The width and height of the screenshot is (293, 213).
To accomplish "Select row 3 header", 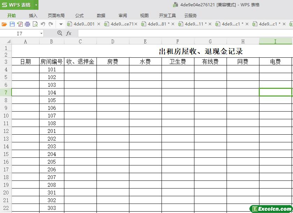I will coord(6,62).
